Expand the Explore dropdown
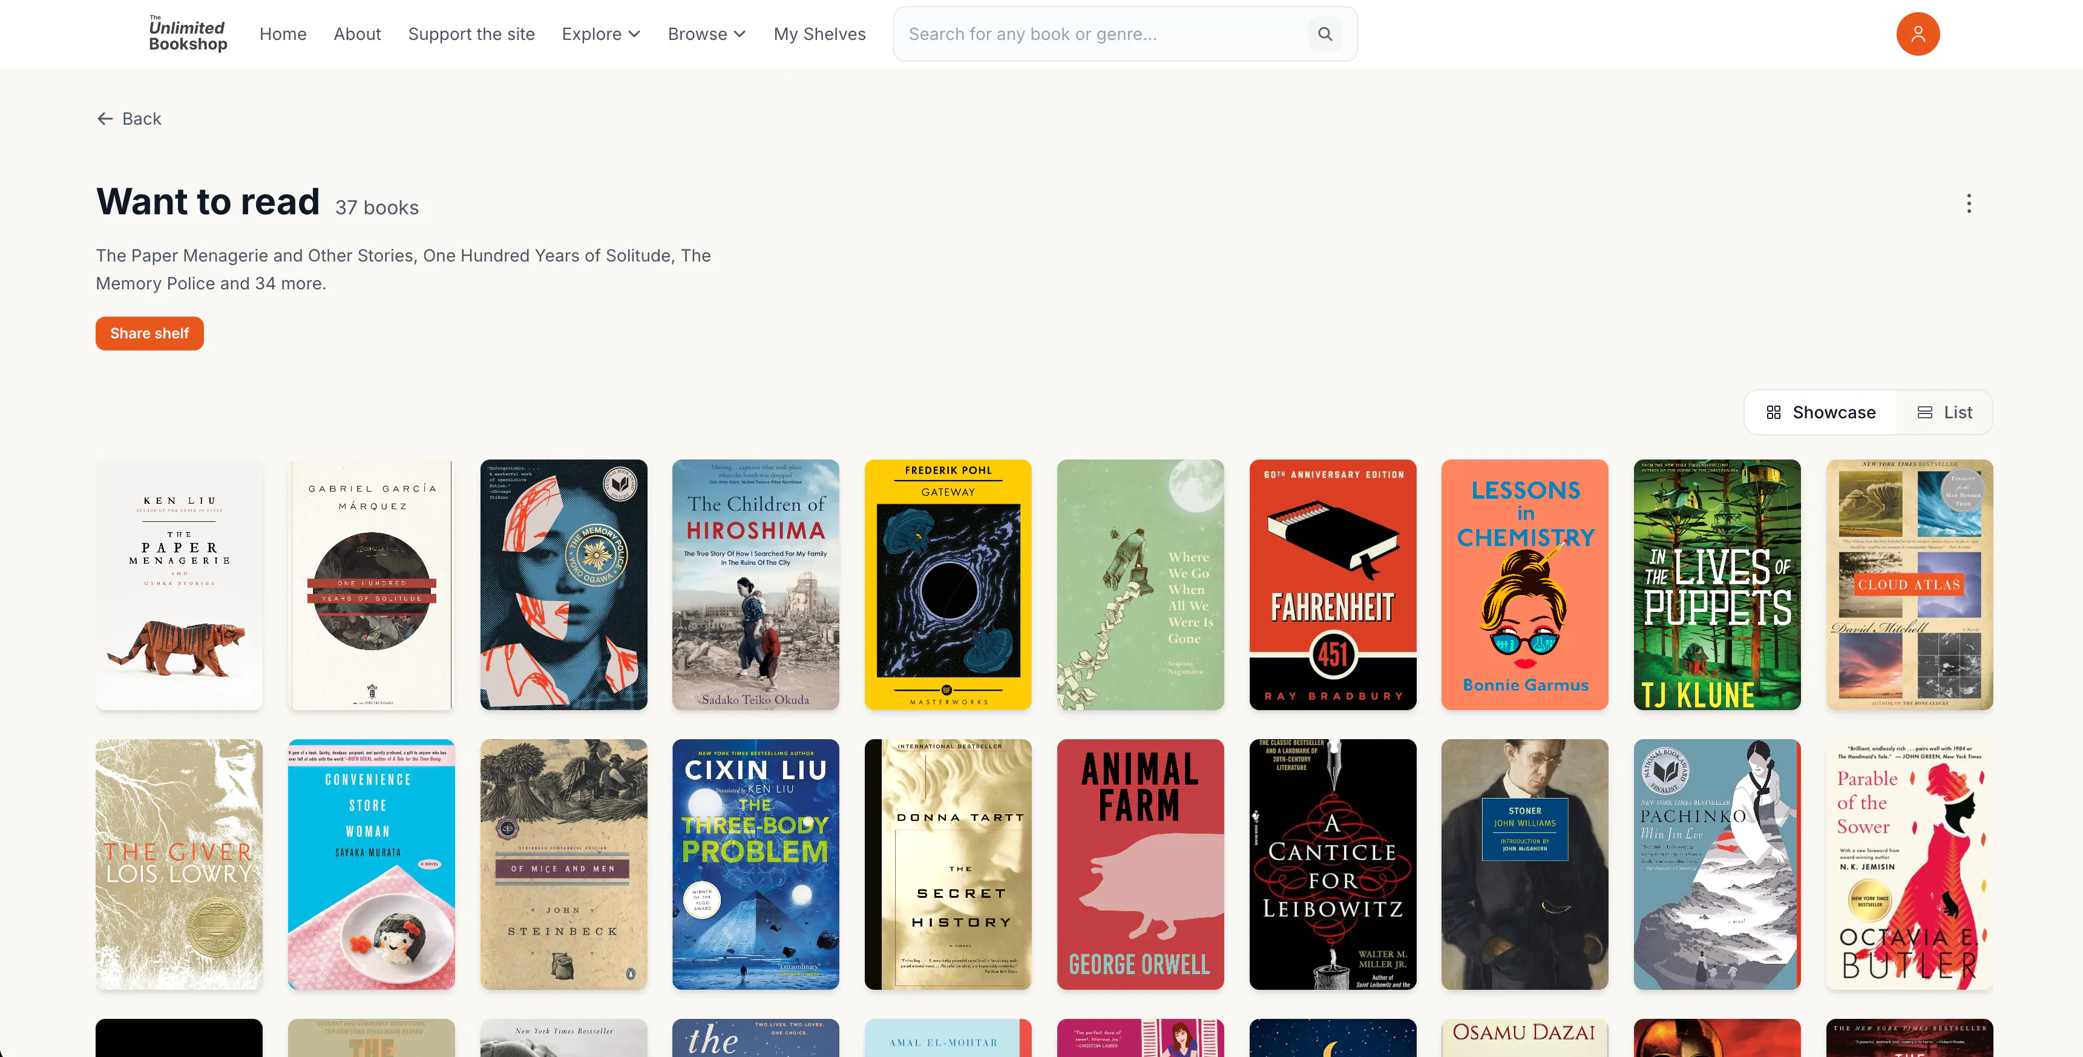 (x=601, y=34)
